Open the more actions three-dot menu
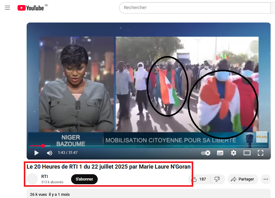Viewport: 275px width, 198px height. coord(266,179)
